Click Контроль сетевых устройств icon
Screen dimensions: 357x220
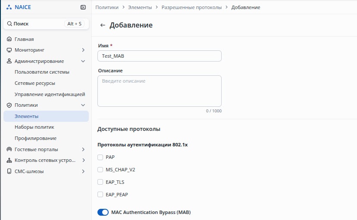click(x=9, y=160)
